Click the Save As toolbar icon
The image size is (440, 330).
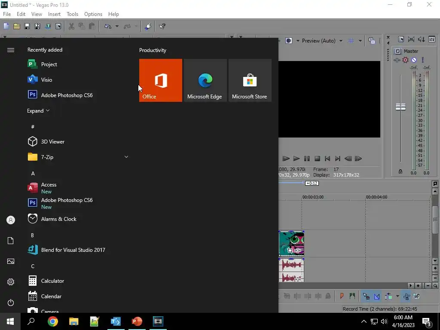coord(37,26)
